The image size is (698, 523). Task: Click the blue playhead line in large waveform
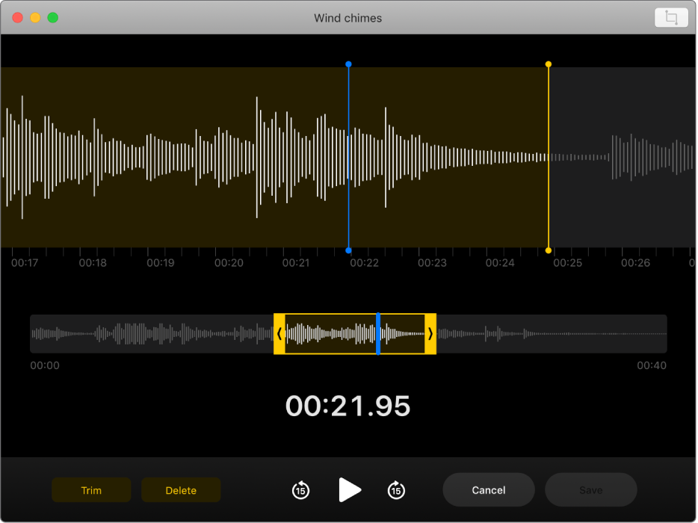click(x=348, y=157)
